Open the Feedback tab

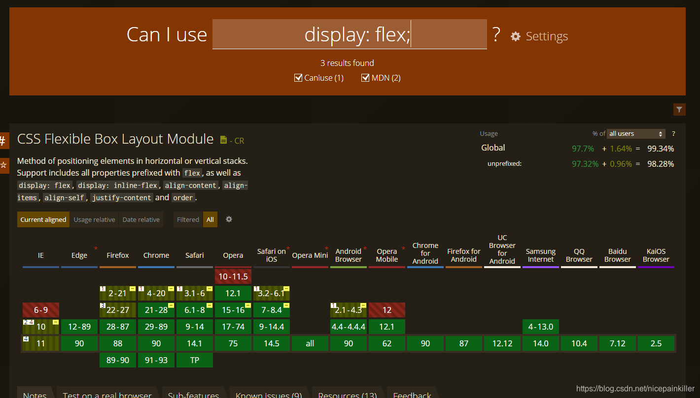[x=412, y=393]
